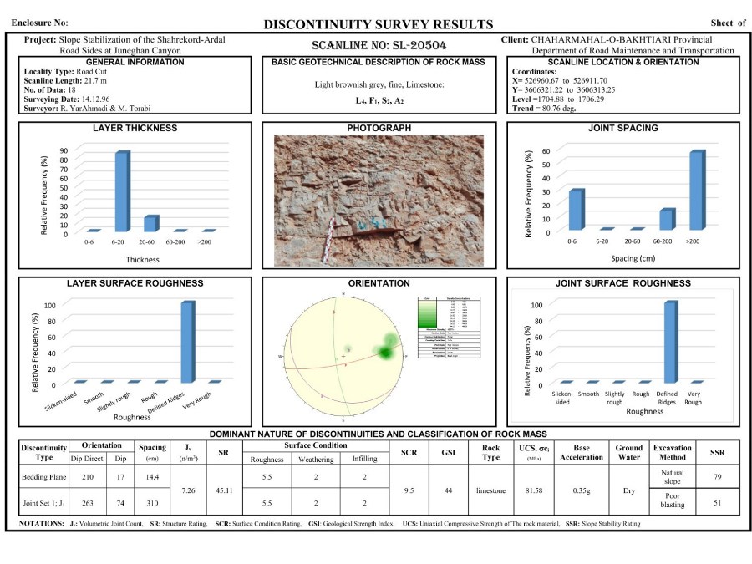Image resolution: width=752 pixels, height=564 pixels.
Task: Click the 'Bedding Plane' row label
Action: coord(43,477)
